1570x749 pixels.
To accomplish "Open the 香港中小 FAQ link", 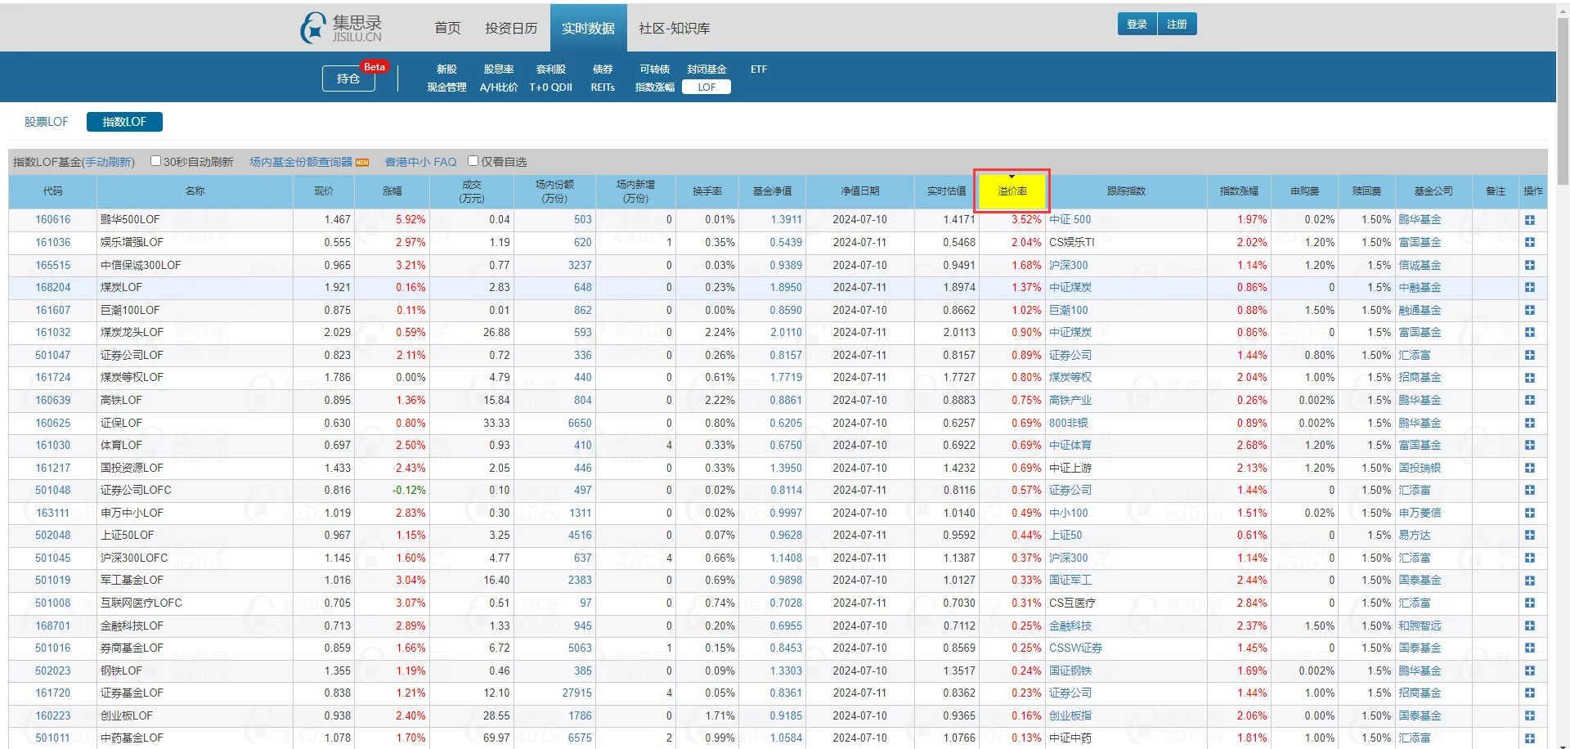I will coord(420,162).
